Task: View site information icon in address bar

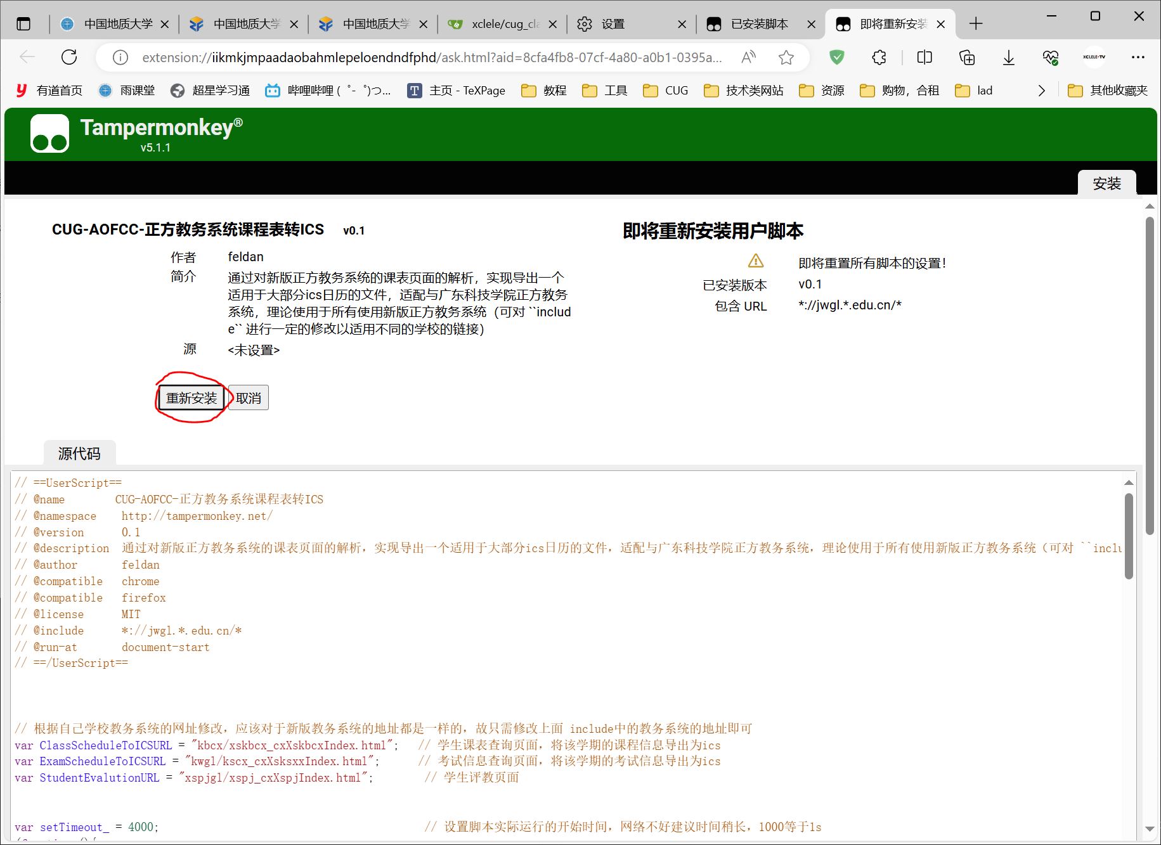Action: point(120,58)
